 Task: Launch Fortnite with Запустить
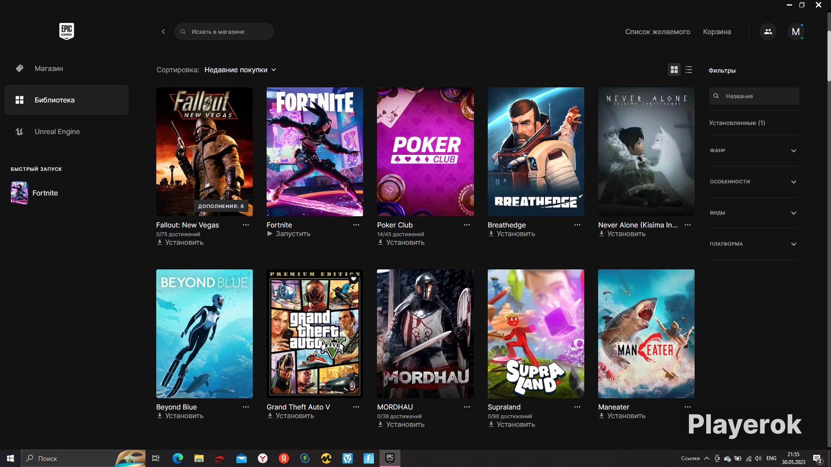click(x=289, y=234)
